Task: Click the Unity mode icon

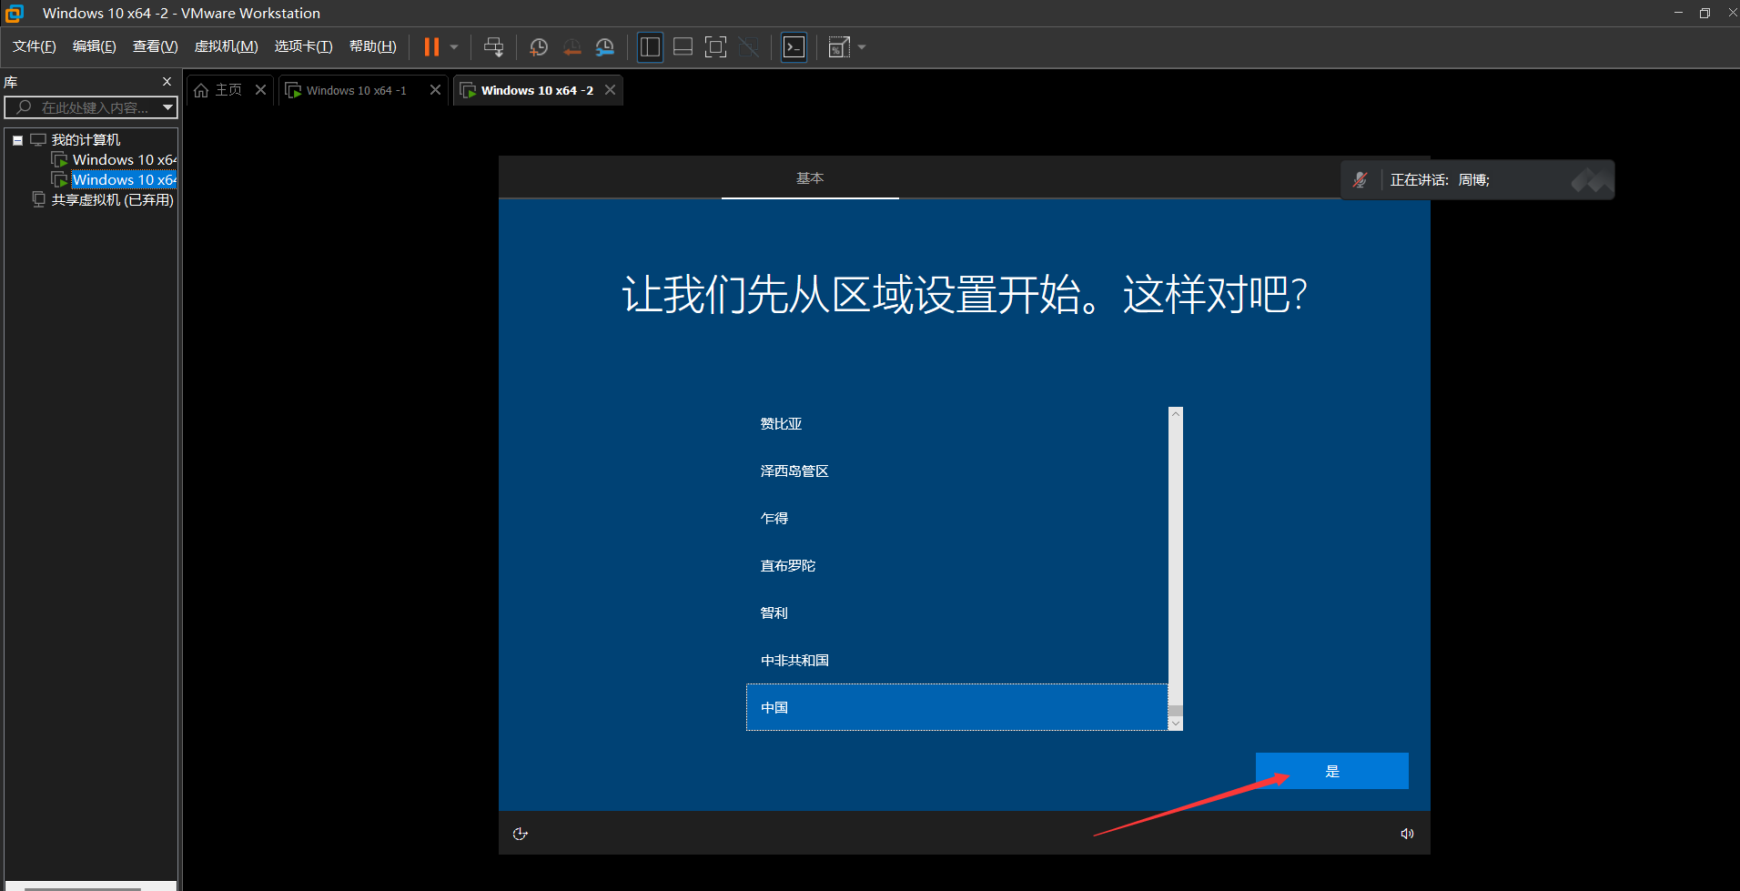Action: pos(749,46)
